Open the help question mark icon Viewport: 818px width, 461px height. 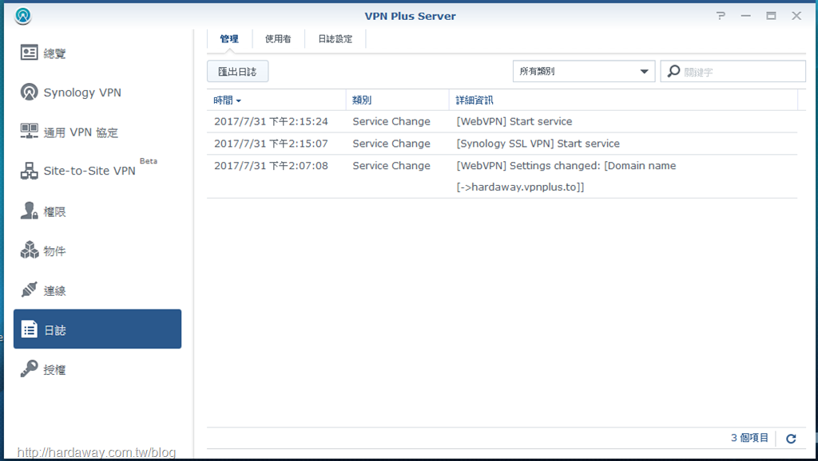pyautogui.click(x=721, y=16)
